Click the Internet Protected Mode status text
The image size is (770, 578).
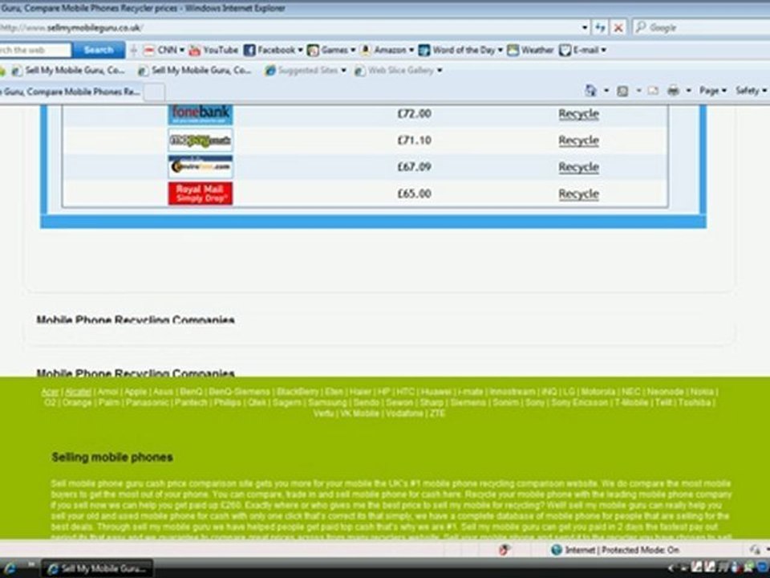[x=622, y=550]
